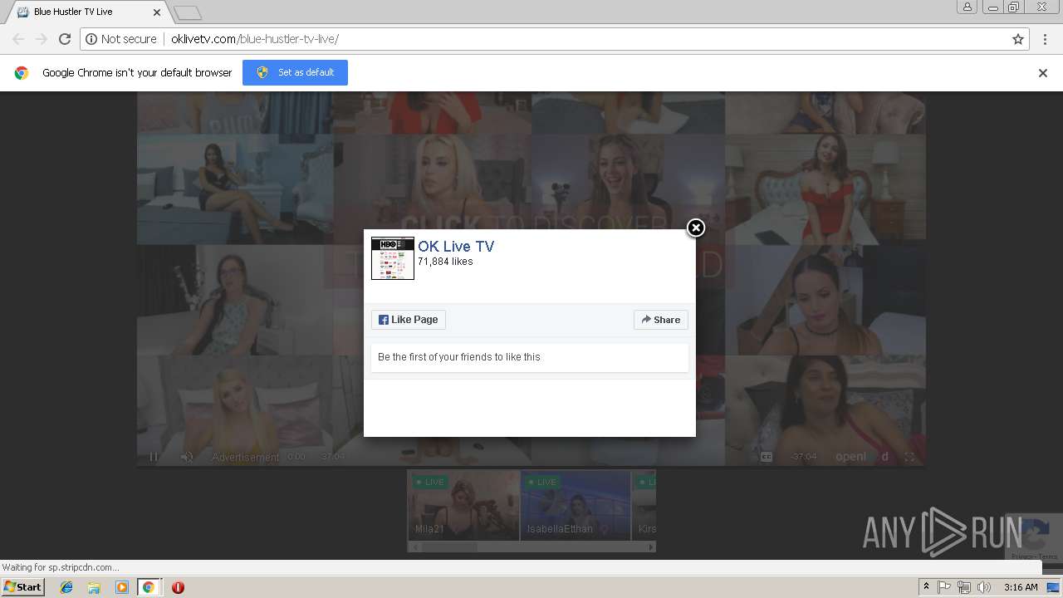Close the Blue Hustler TV Live tab
The height and width of the screenshot is (598, 1063).
[157, 12]
